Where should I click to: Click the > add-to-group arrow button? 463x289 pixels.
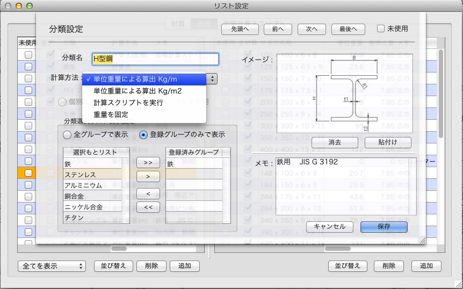[x=148, y=176]
